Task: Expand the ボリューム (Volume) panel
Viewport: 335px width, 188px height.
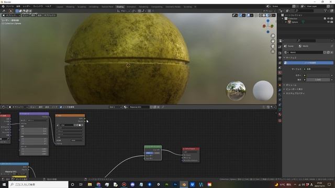Action: click(291, 85)
